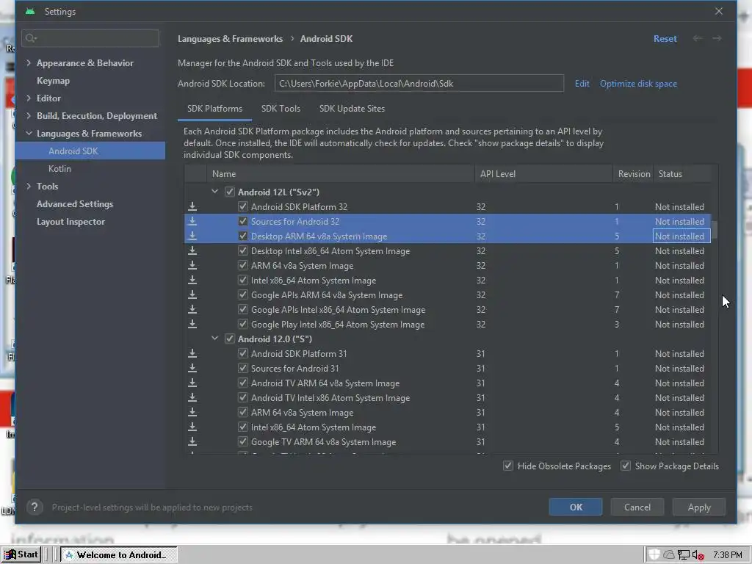Screen dimensions: 752x564
Task: Switch to the SDK Platforms tab
Action: 214,109
